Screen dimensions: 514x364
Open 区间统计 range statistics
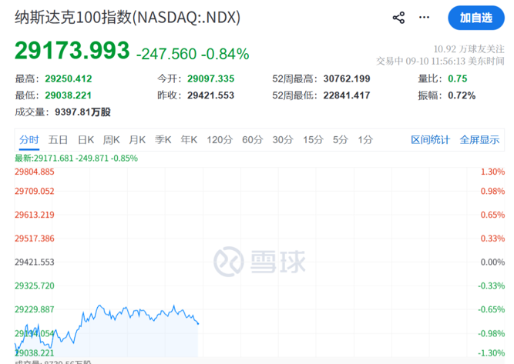tap(431, 140)
